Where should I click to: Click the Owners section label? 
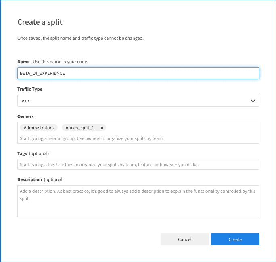coord(25,116)
